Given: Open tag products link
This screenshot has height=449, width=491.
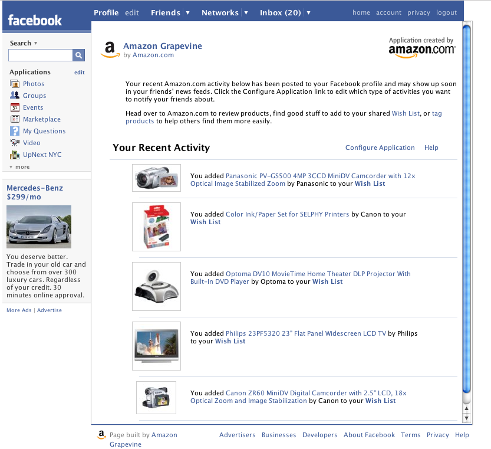Looking at the screenshot, I should pyautogui.click(x=284, y=117).
